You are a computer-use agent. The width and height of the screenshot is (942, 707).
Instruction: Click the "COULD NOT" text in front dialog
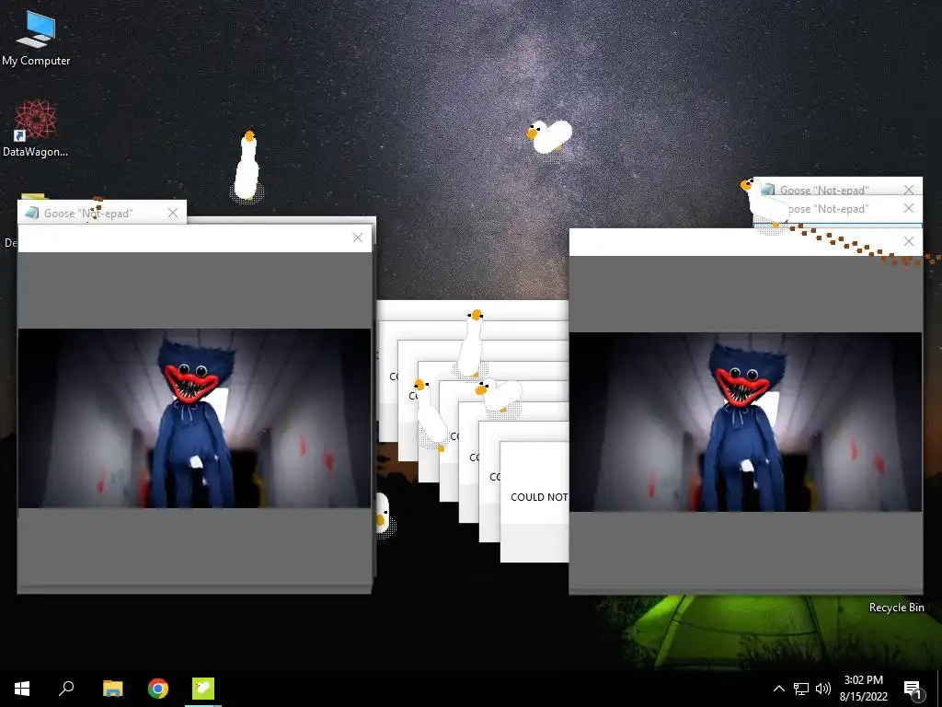pos(538,497)
